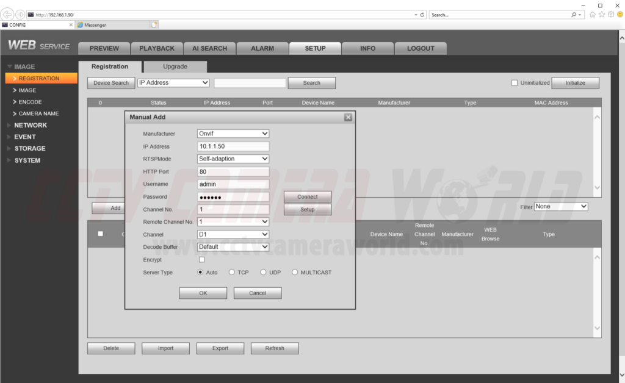Image resolution: width=625 pixels, height=383 pixels.
Task: Select MULTICAST server type
Action: point(295,273)
